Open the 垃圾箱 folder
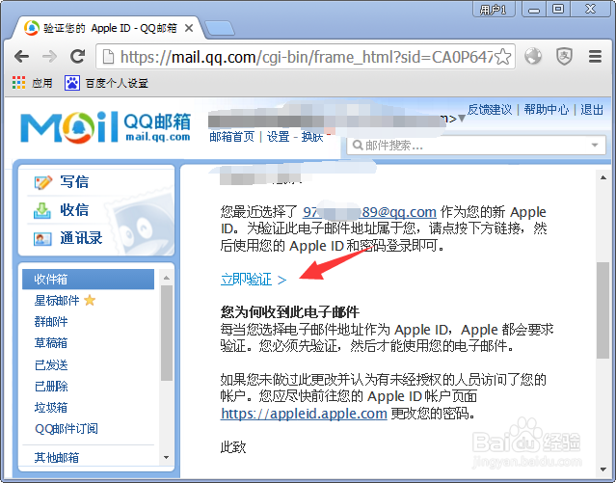The height and width of the screenshot is (483, 616). click(51, 408)
